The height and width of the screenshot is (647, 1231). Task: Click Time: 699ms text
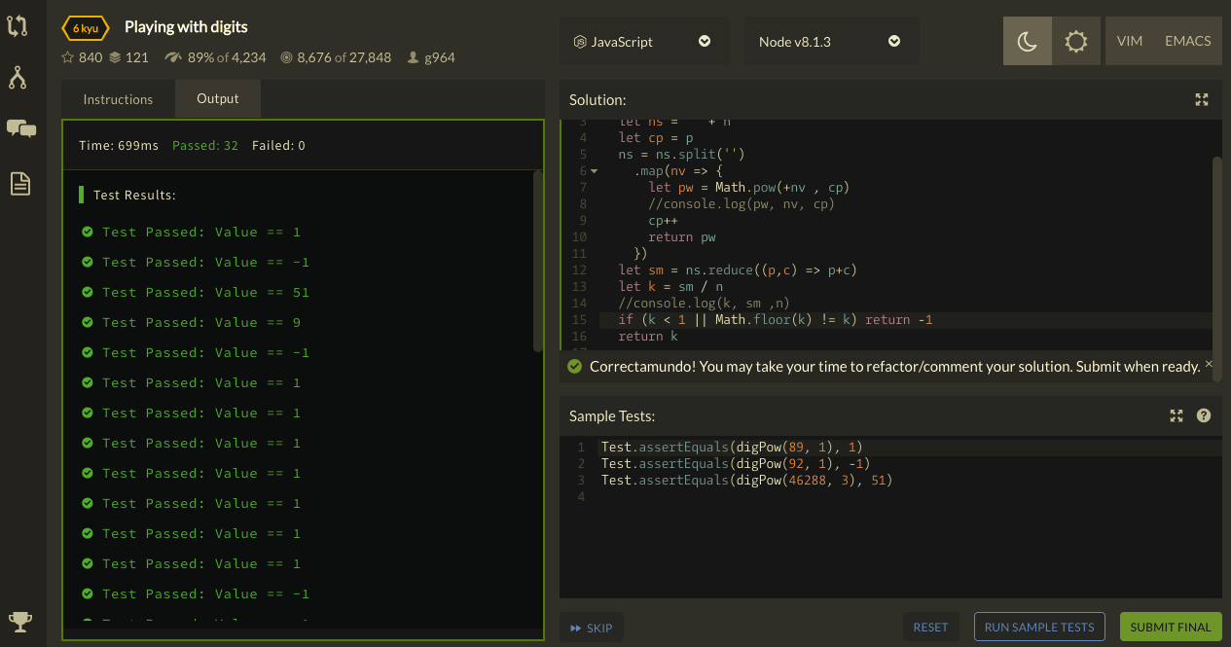(119, 146)
